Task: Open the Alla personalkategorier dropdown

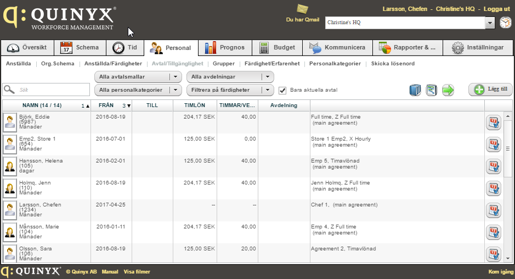Action: point(138,90)
